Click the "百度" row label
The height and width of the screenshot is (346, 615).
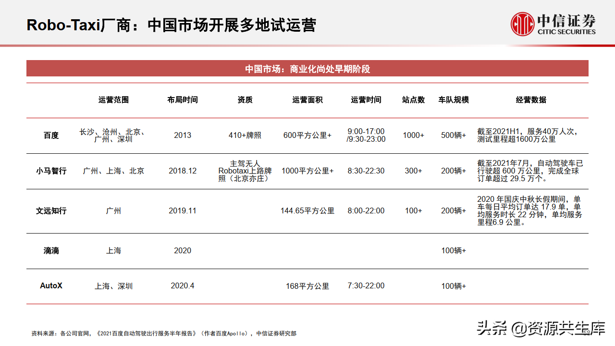pyautogui.click(x=51, y=136)
